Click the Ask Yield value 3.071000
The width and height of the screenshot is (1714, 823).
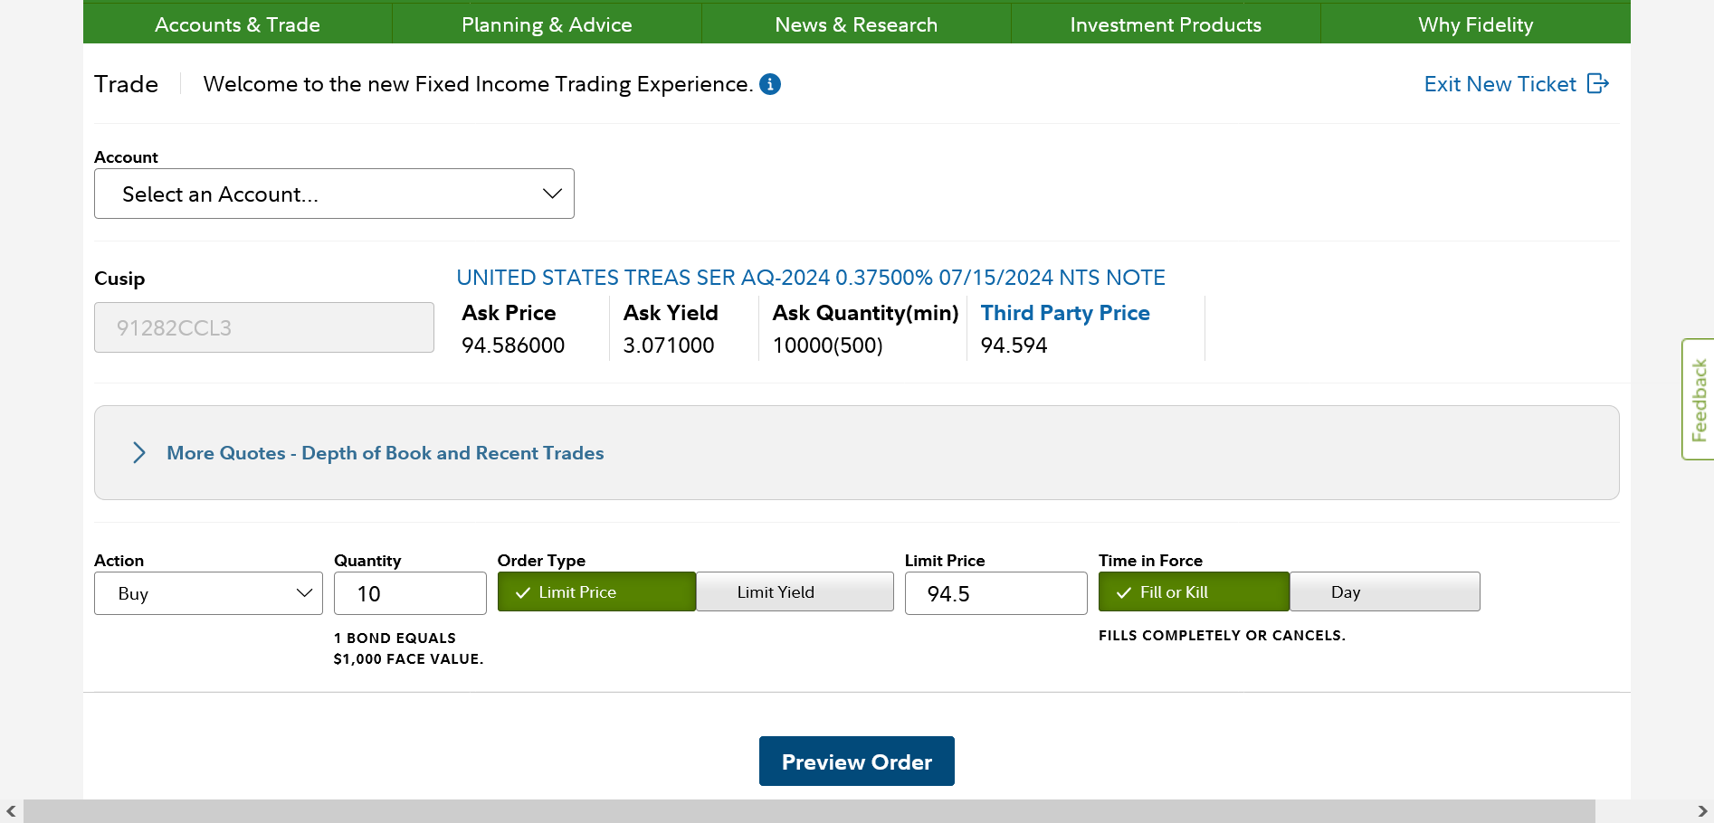(x=669, y=345)
